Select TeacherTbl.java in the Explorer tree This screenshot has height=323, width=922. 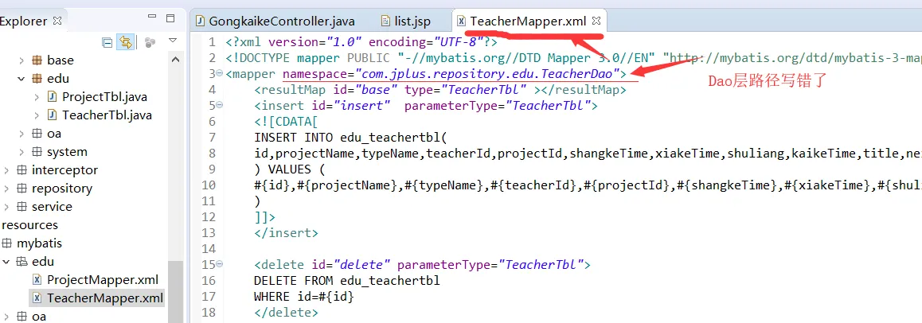click(107, 115)
